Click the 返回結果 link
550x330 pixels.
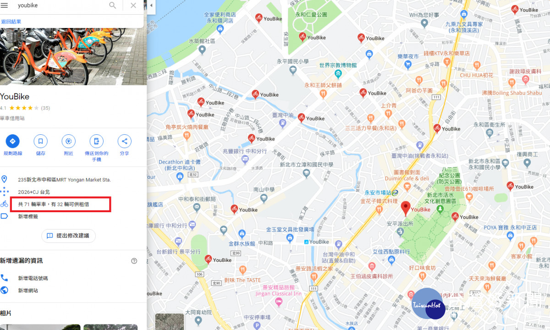11,22
